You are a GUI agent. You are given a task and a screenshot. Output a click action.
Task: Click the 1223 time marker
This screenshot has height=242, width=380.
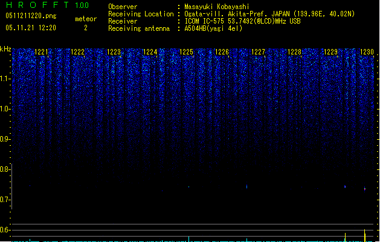(114, 52)
